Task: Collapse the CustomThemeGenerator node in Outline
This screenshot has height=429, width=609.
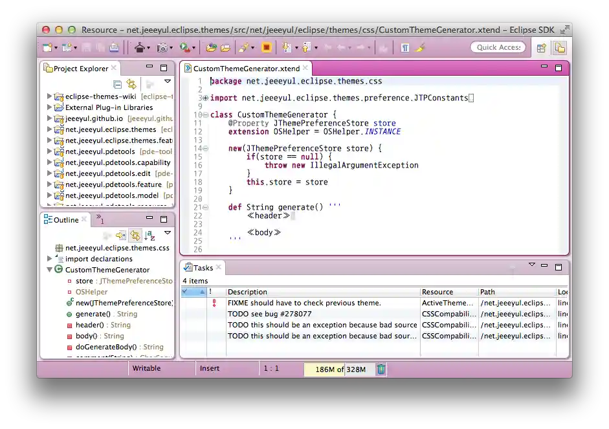Action: point(50,270)
